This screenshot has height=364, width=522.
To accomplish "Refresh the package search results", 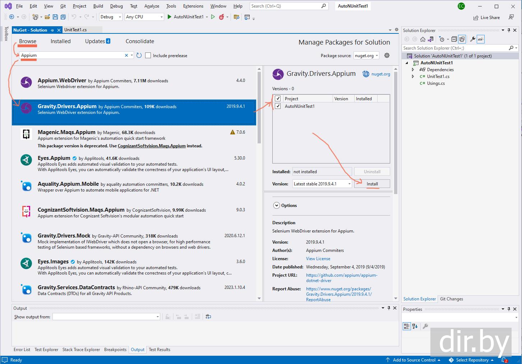I will click(x=139, y=55).
